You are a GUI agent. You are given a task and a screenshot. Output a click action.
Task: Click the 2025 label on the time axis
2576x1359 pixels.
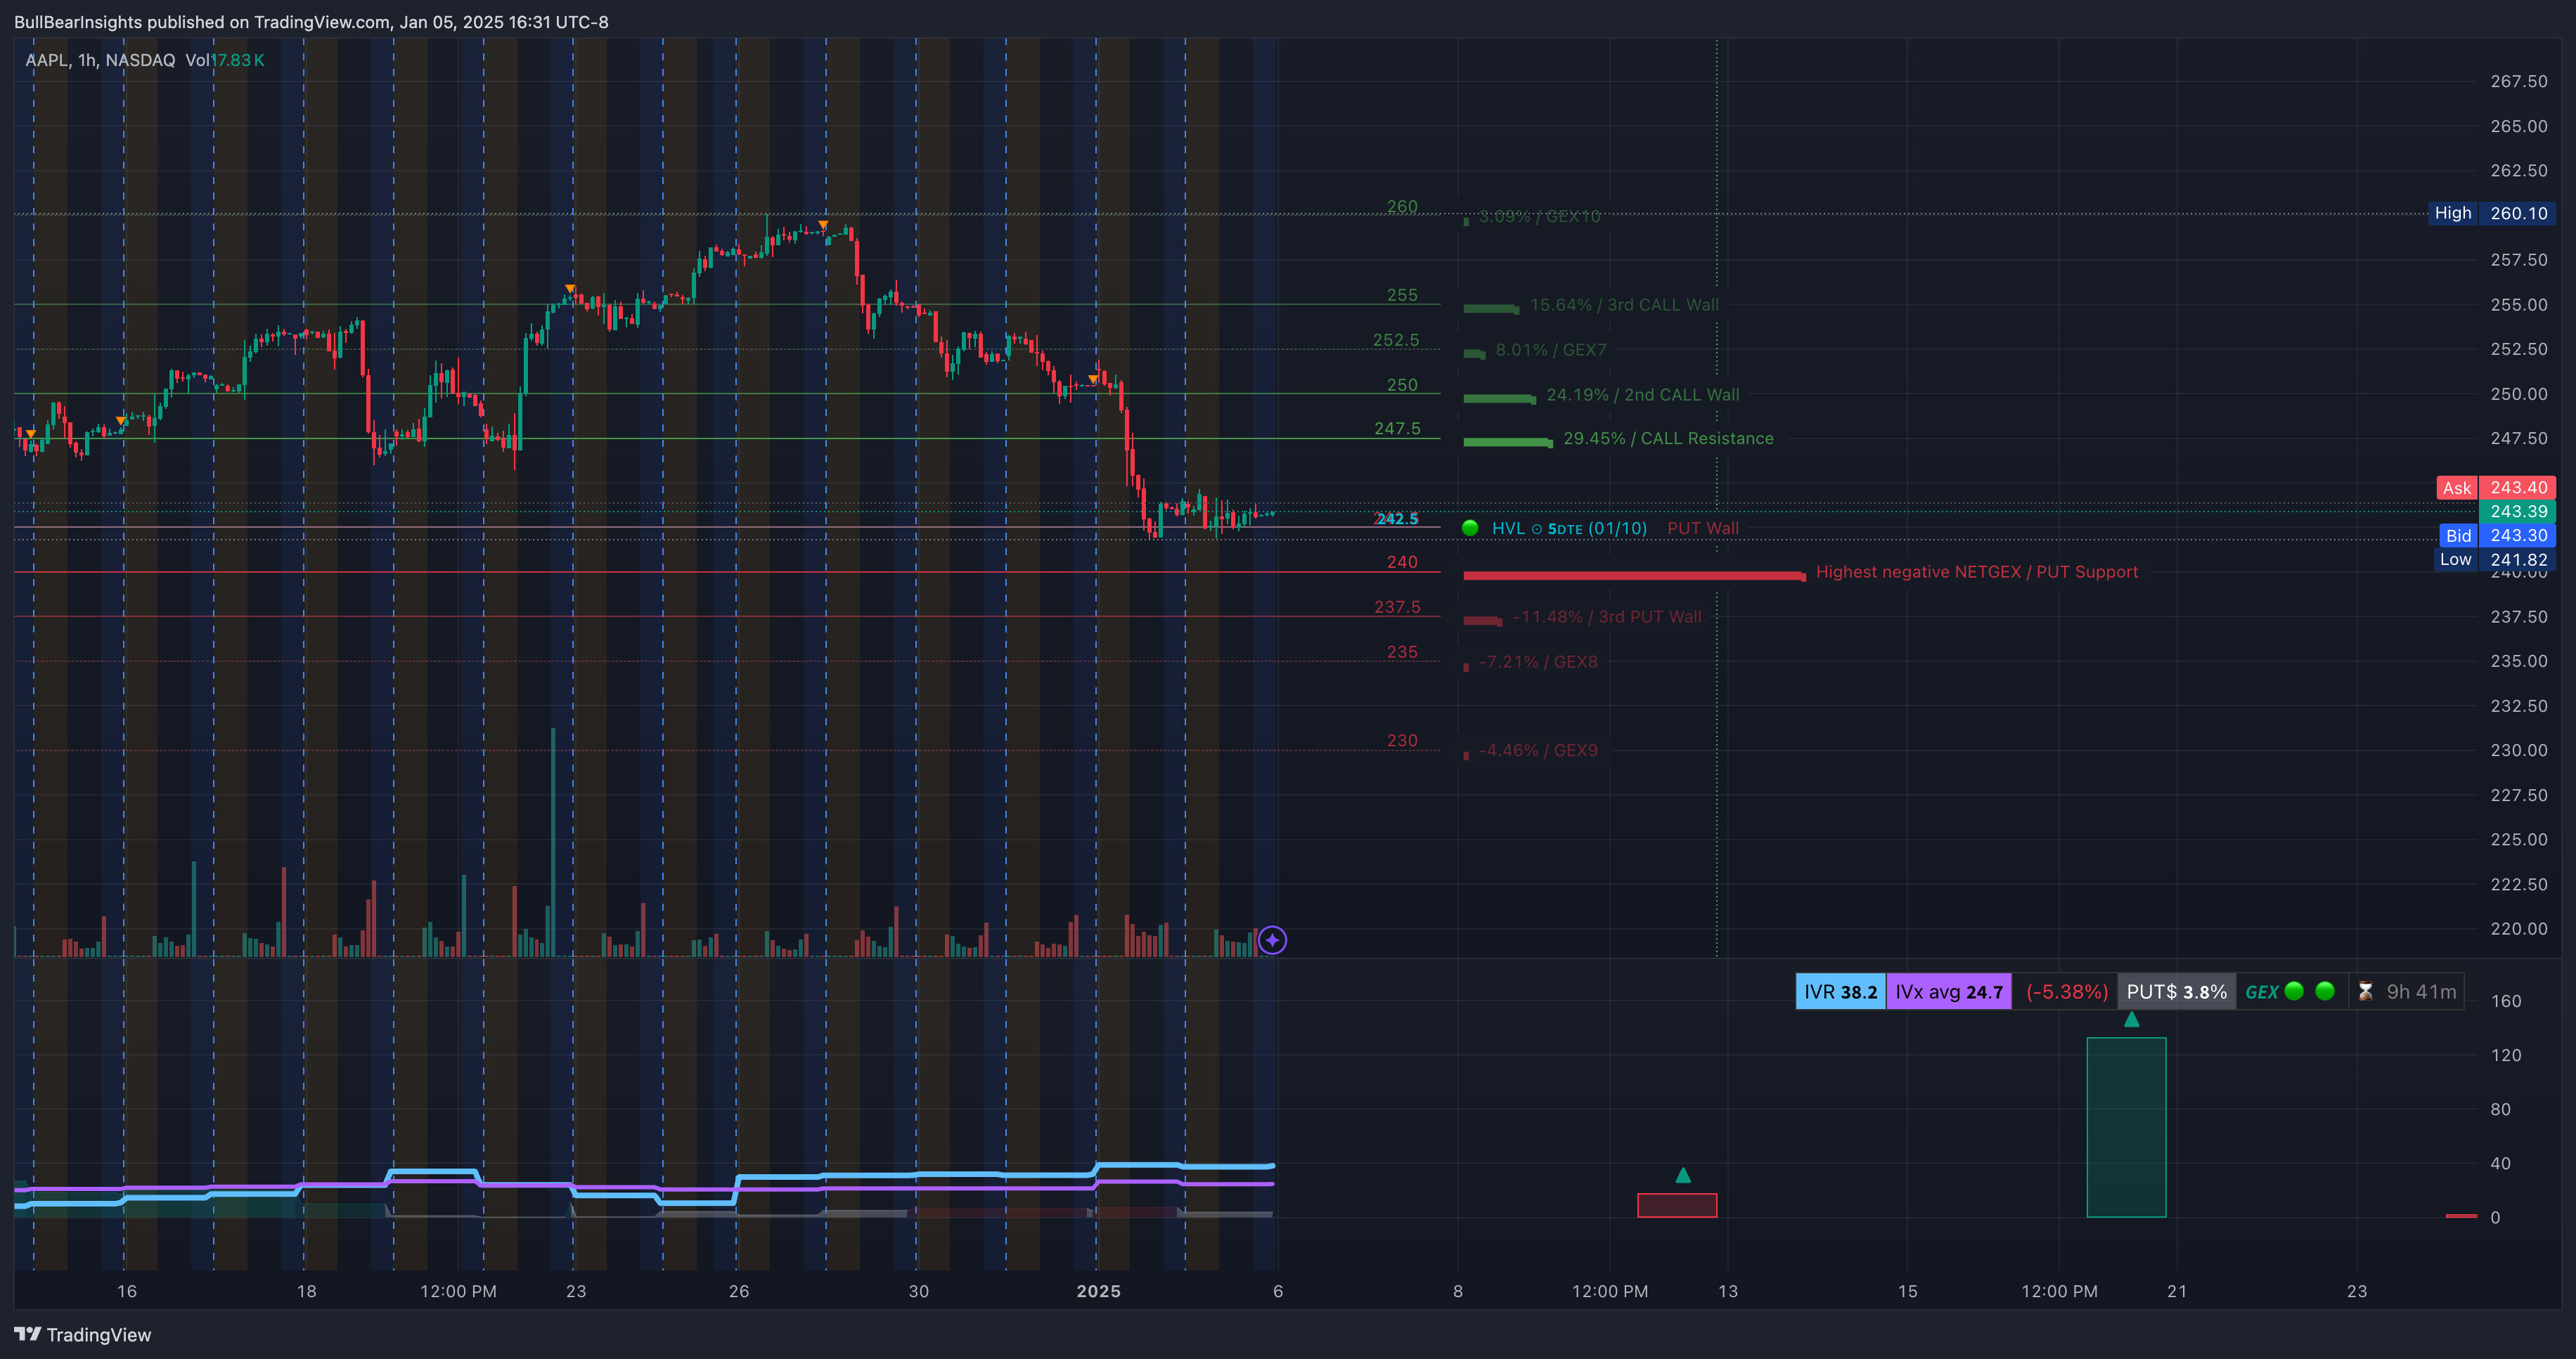coord(1098,1291)
